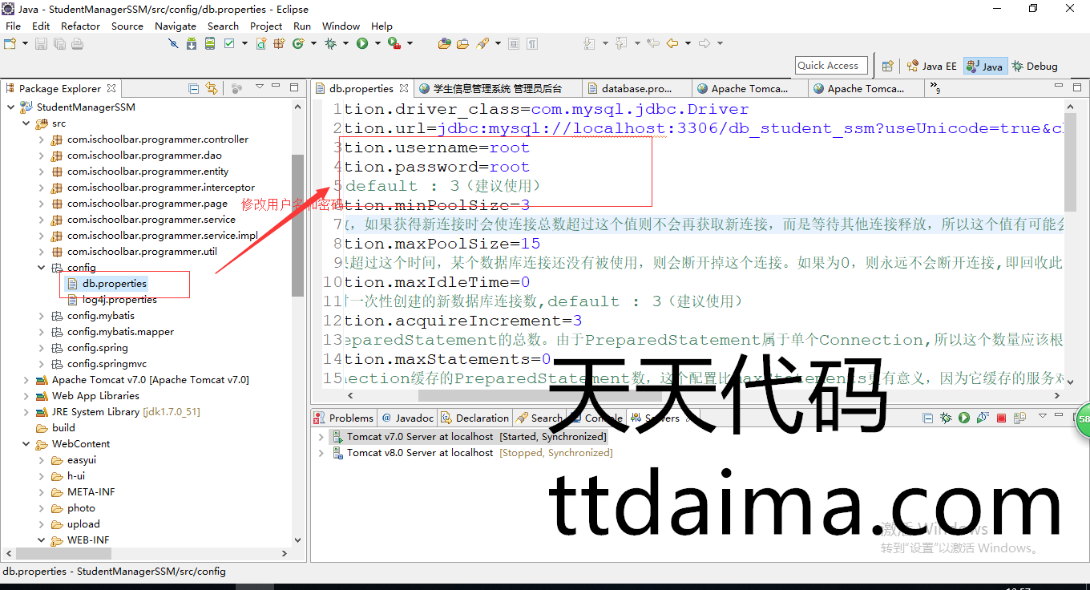Switch to the Java EE perspective
This screenshot has height=590, width=1090.
(932, 67)
